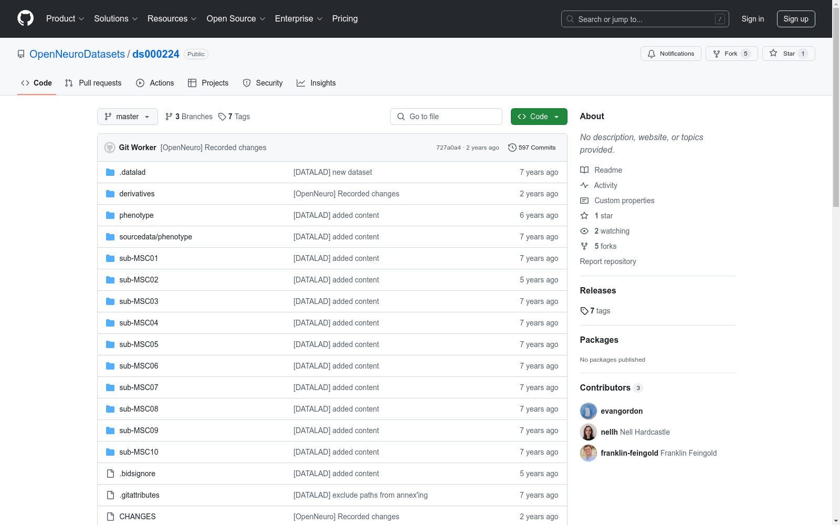Viewport: 840px width, 525px height.
Task: Open the sub-MSC03 folder
Action: pyautogui.click(x=139, y=301)
